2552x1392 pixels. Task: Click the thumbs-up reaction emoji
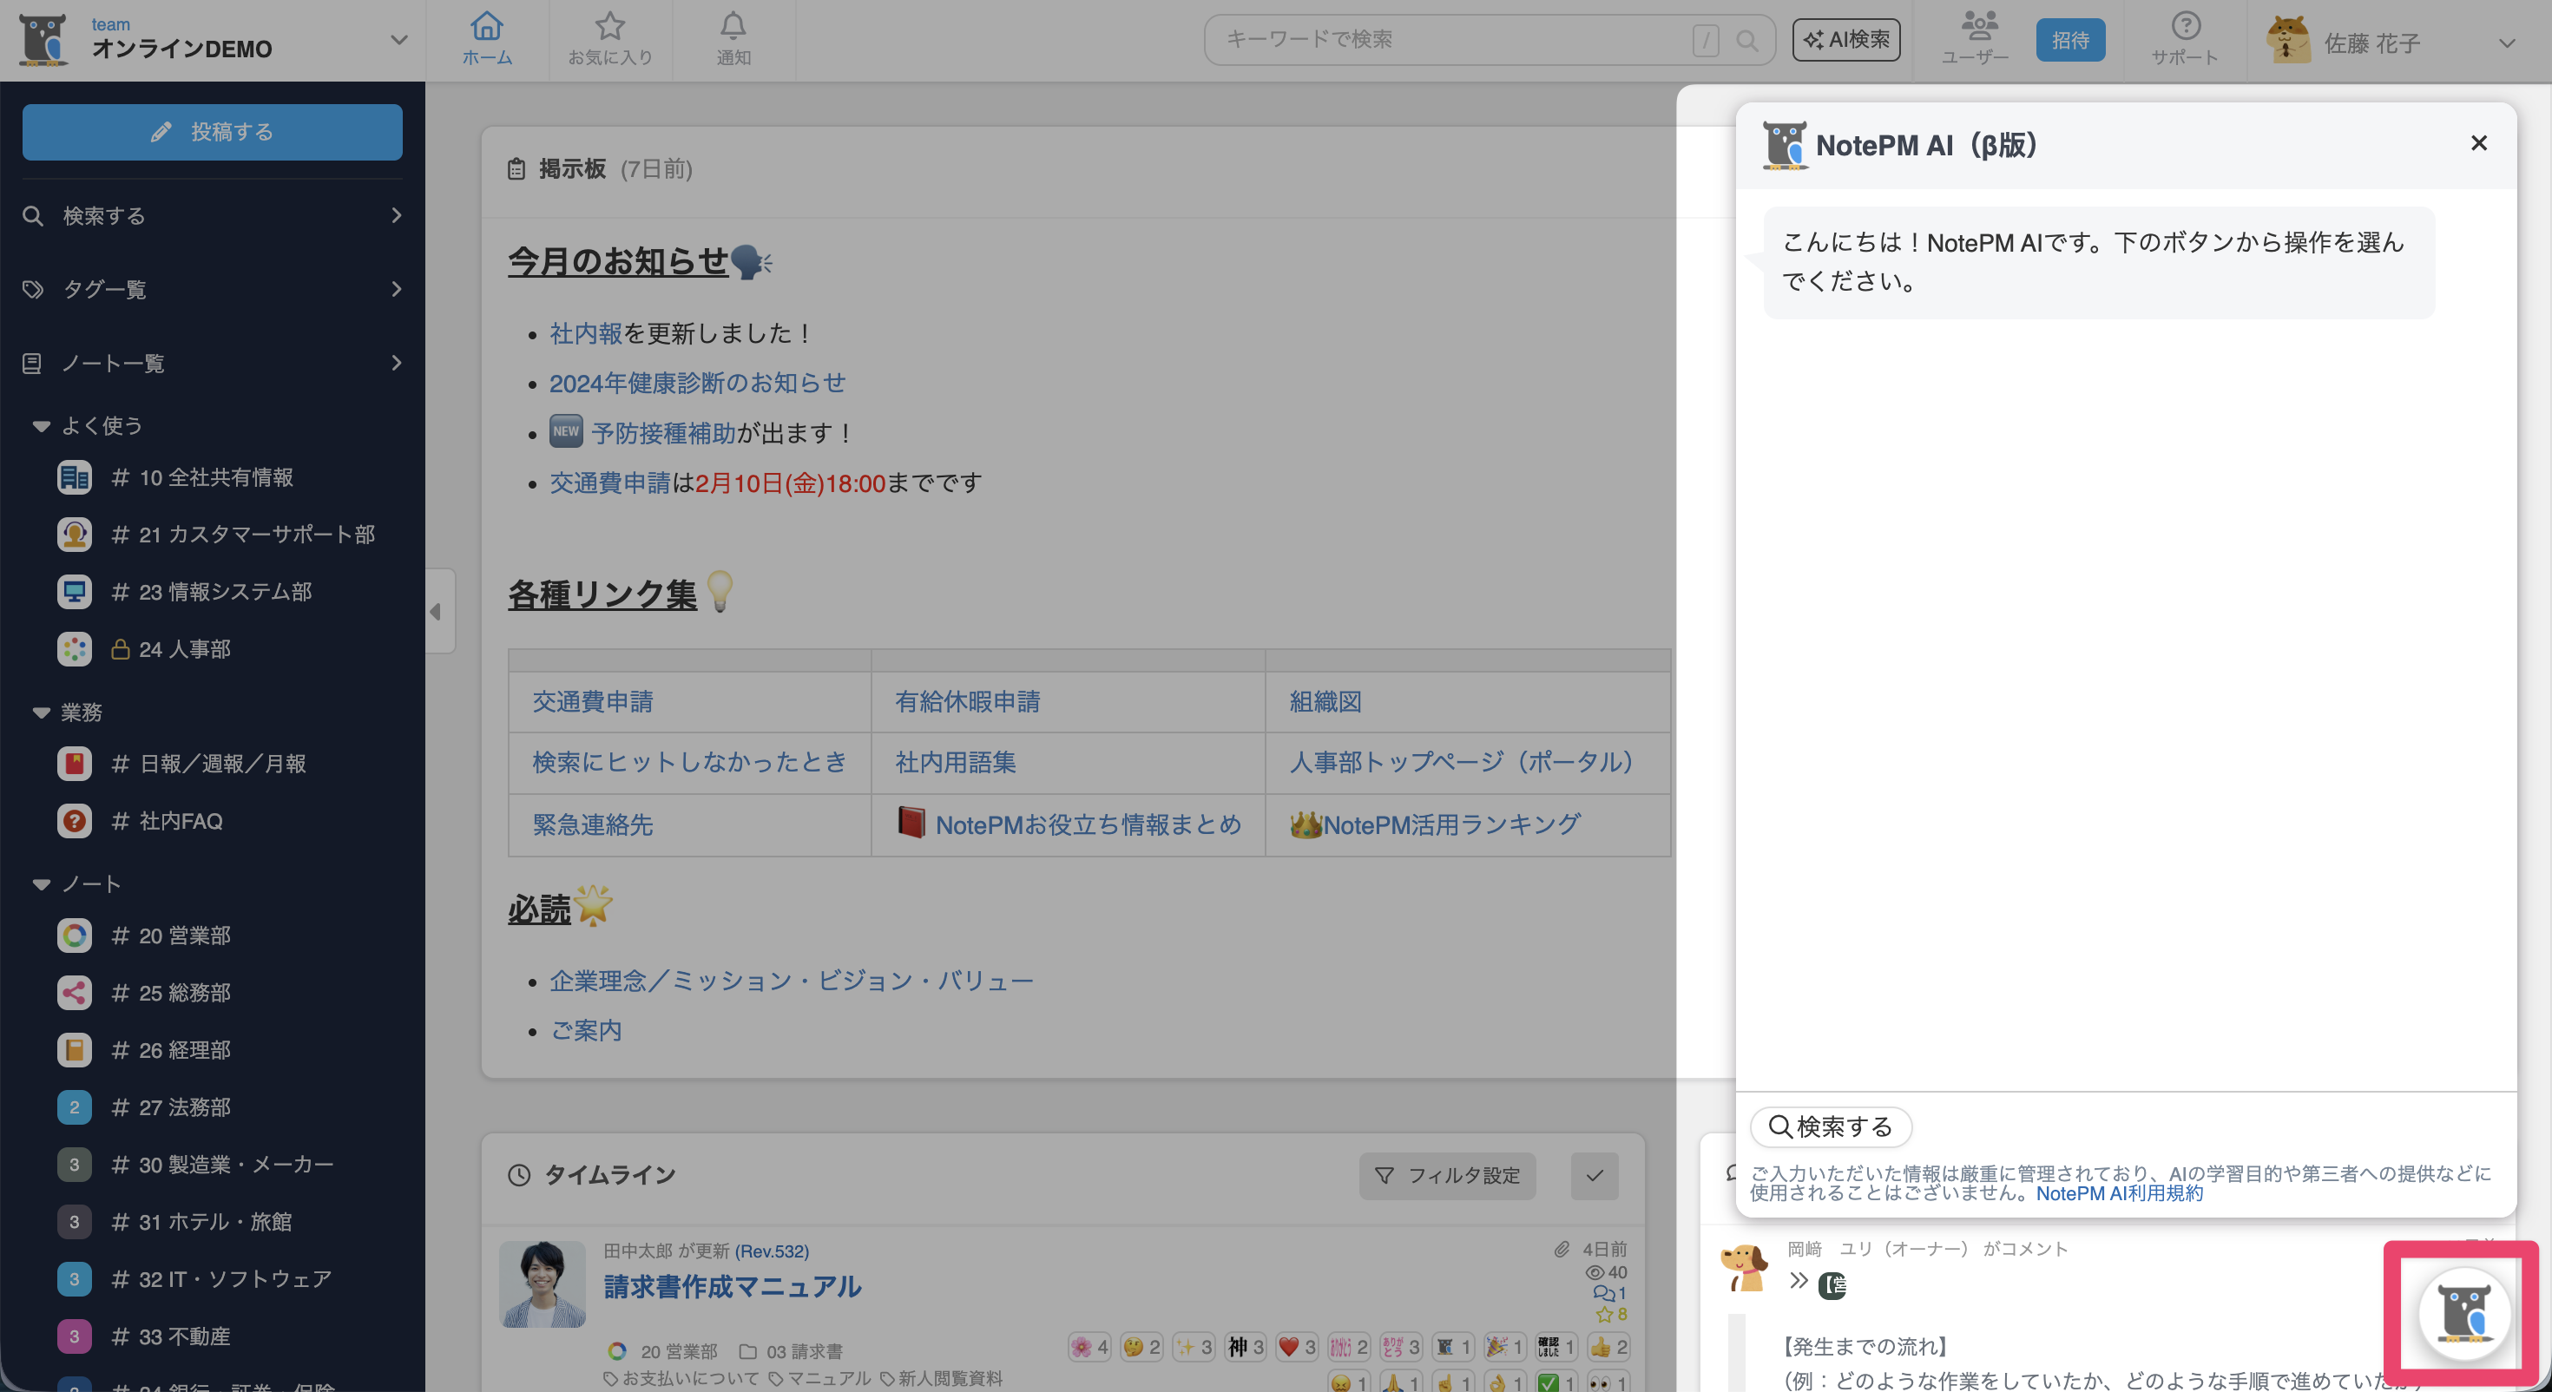(1600, 1346)
